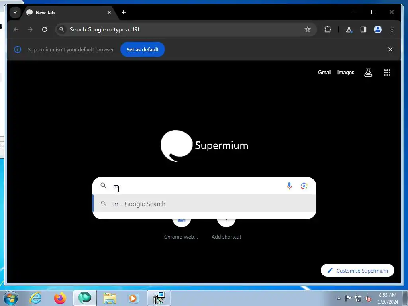408x306 pixels.
Task: Click the muted volume tray icon
Action: [x=368, y=298]
